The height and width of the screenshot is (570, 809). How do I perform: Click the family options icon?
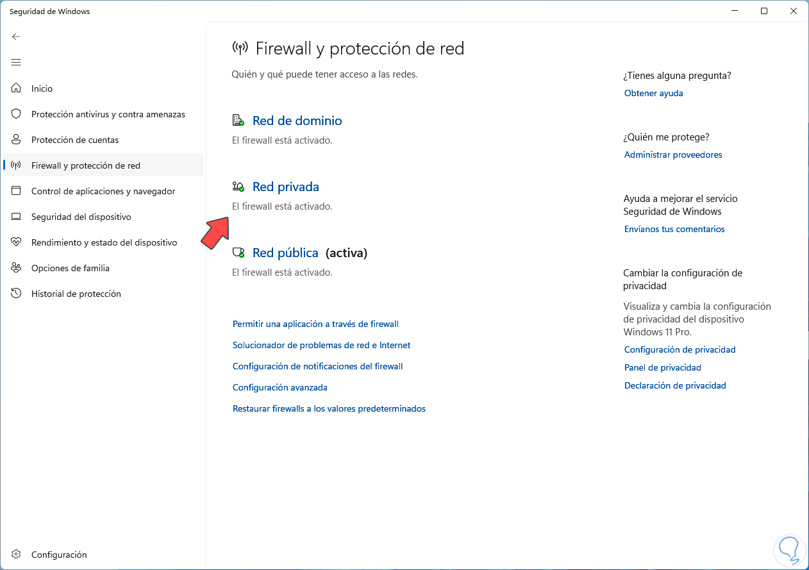coord(17,268)
